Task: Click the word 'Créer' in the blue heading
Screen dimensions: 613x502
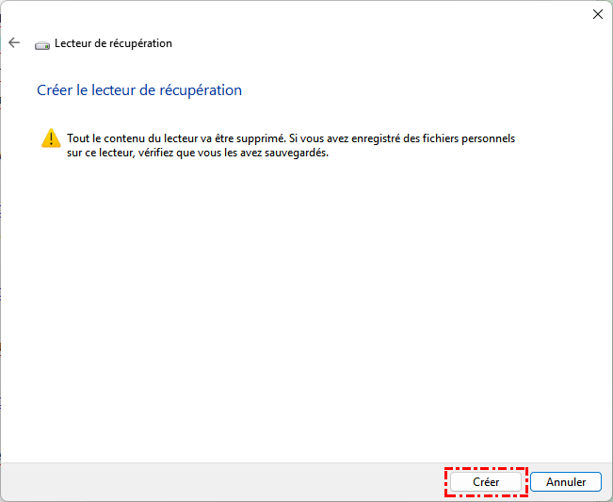Action: (53, 90)
